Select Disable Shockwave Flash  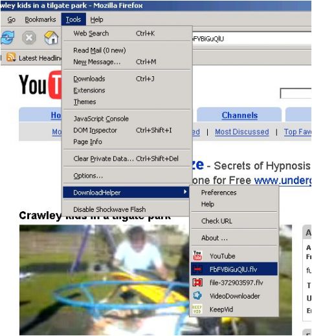126,209
